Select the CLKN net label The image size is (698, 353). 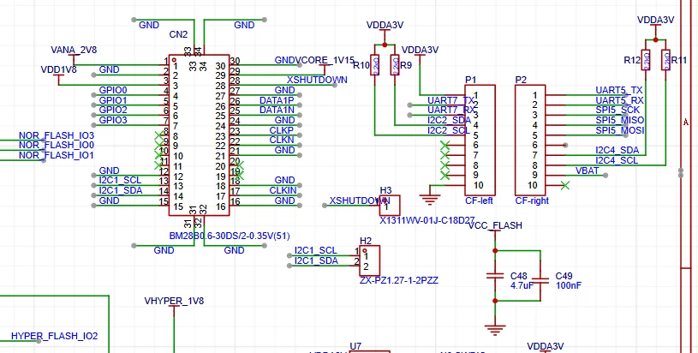(281, 140)
